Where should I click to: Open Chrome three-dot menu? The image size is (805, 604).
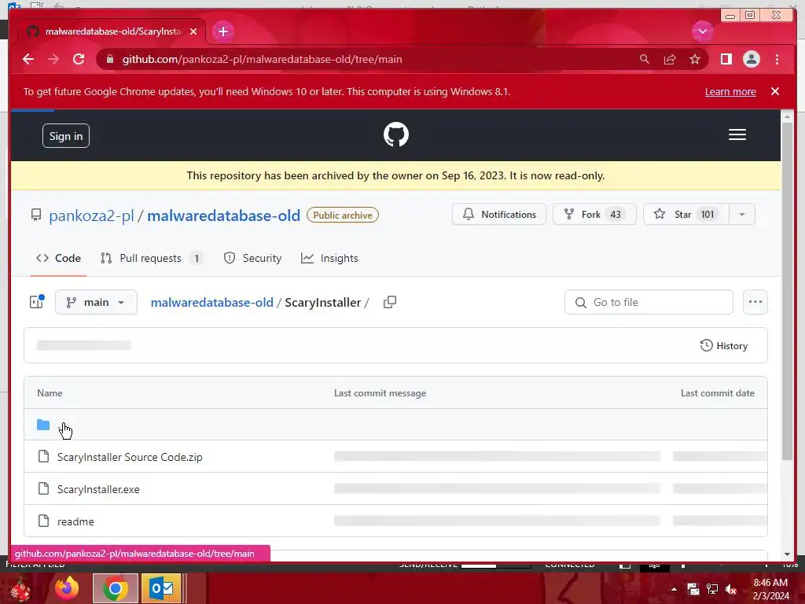[777, 59]
